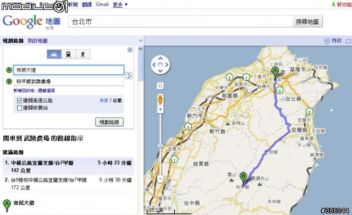Click the 搜尋地圖 button
Screen dimensions: 352x215
click(307, 21)
